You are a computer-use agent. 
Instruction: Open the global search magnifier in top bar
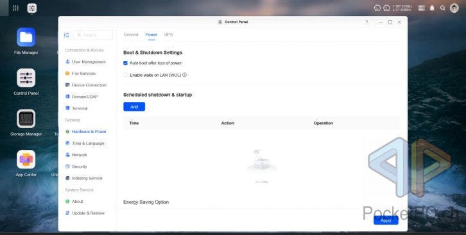click(443, 8)
